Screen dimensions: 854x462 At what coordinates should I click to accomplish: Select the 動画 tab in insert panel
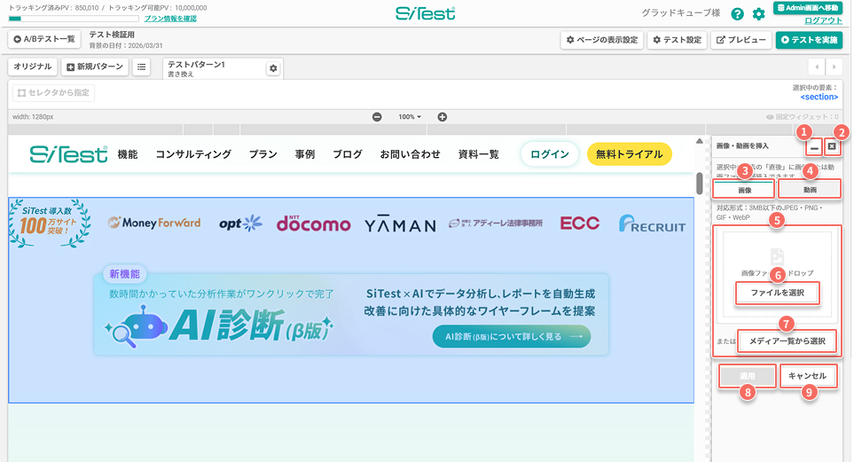pos(810,189)
